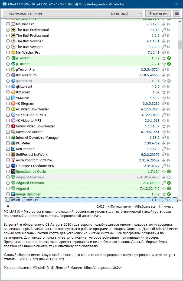
Task: Click the play arrow for MailWasher Pro
Action: (x=169, y=53)
